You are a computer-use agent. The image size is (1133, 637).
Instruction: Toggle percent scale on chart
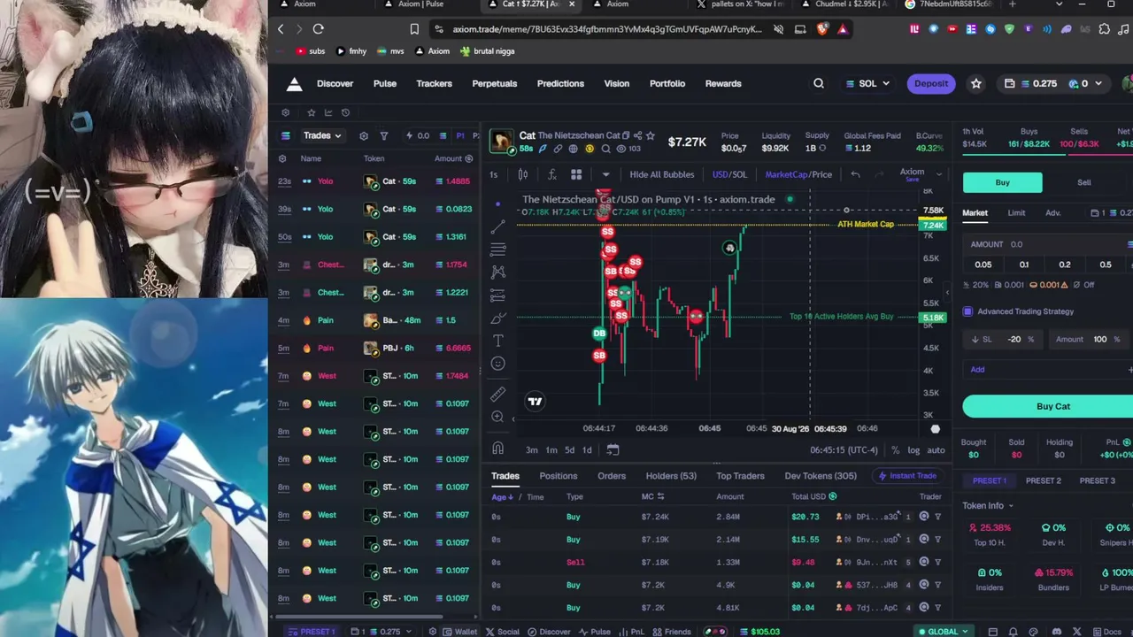[896, 450]
